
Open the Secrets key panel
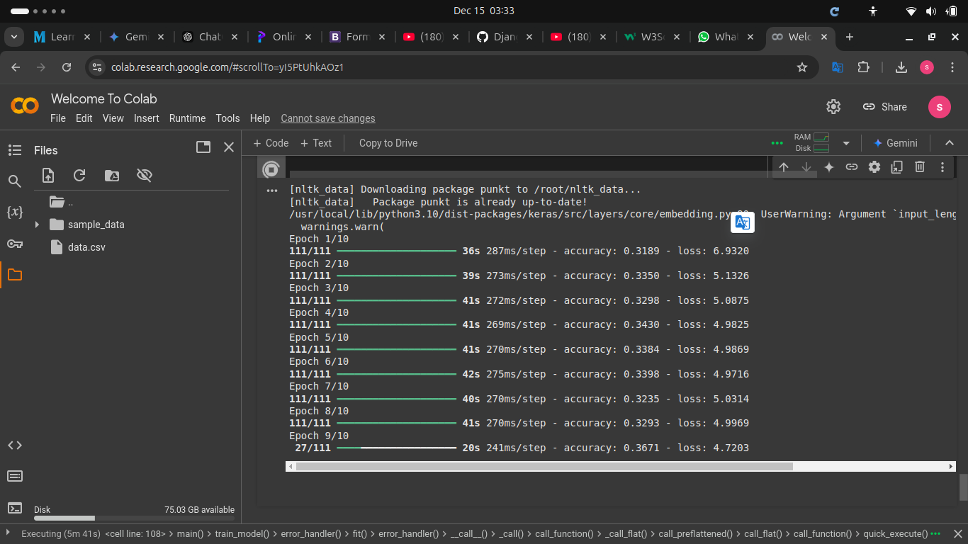coord(15,244)
